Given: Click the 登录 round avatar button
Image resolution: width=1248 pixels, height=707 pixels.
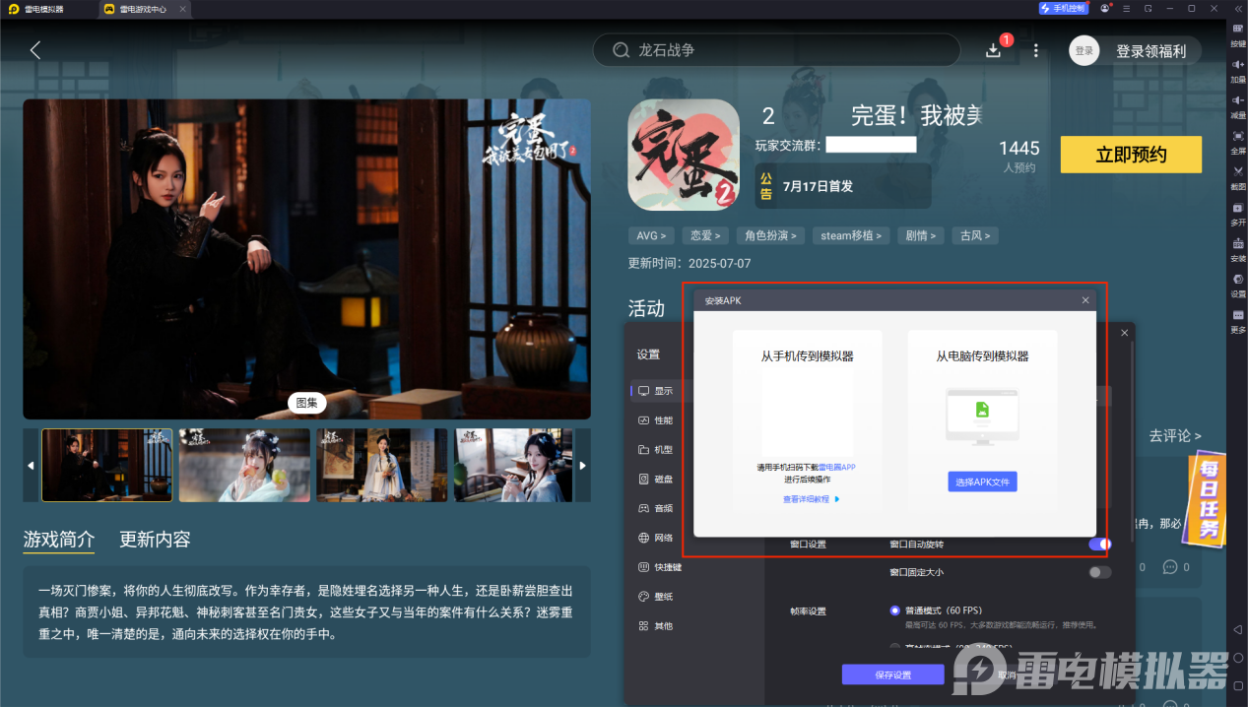Looking at the screenshot, I should tap(1084, 50).
